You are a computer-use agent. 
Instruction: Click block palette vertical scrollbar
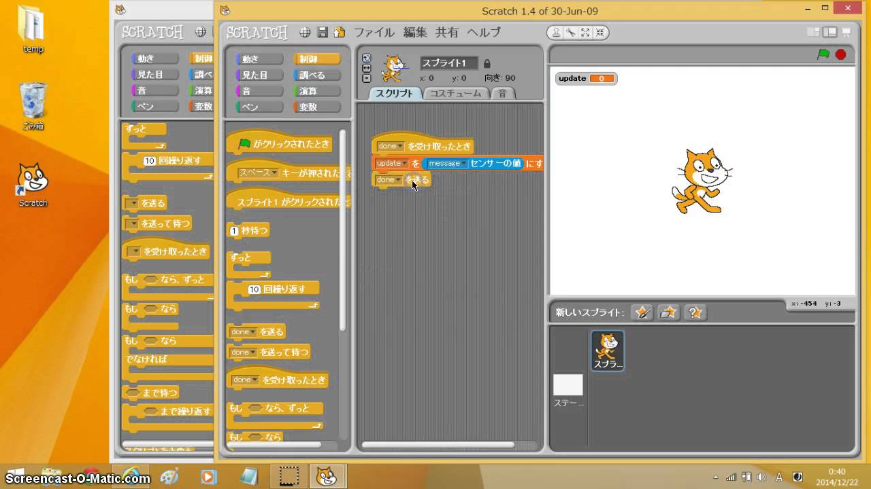coord(342,230)
